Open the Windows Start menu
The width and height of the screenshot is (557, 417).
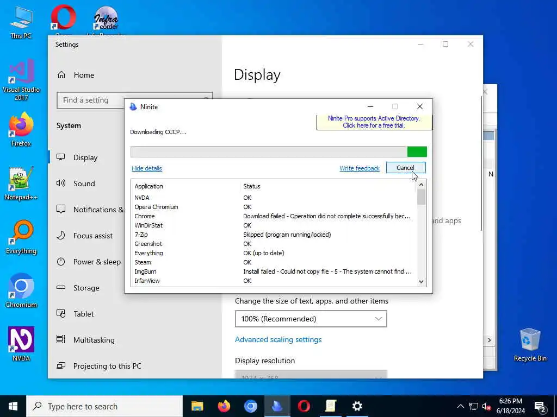click(x=13, y=406)
